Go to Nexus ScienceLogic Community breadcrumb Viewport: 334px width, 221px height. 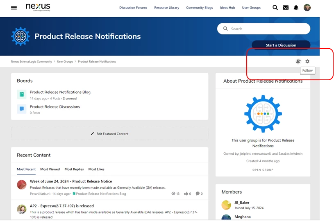(31, 61)
